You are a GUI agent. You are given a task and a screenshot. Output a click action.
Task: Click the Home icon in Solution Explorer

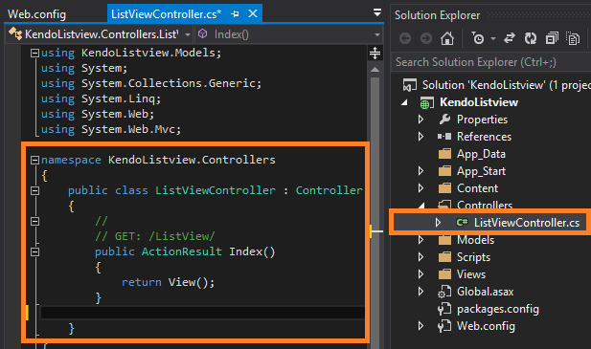[447, 38]
